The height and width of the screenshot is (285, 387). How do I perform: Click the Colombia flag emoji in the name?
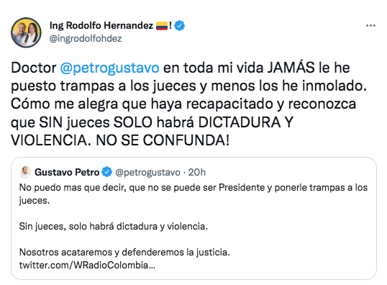pos(162,26)
